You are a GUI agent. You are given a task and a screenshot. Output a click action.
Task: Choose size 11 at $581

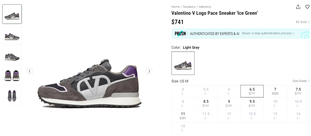coord(183,116)
